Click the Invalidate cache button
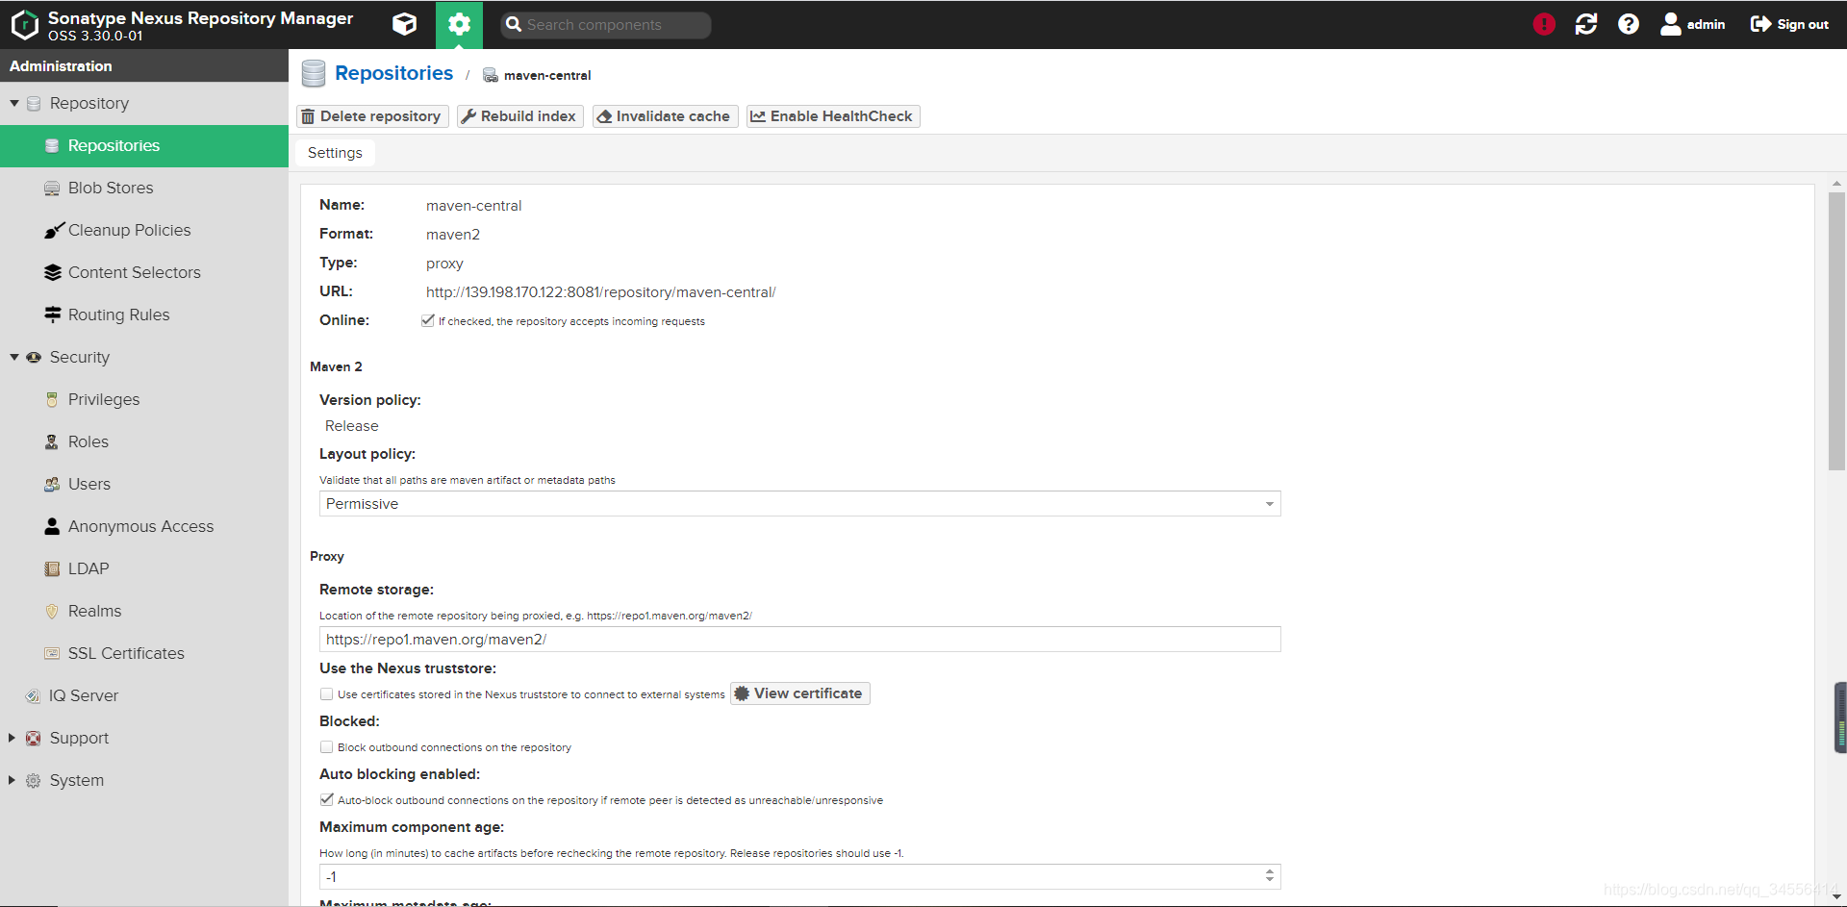The width and height of the screenshot is (1847, 907). pyautogui.click(x=665, y=116)
